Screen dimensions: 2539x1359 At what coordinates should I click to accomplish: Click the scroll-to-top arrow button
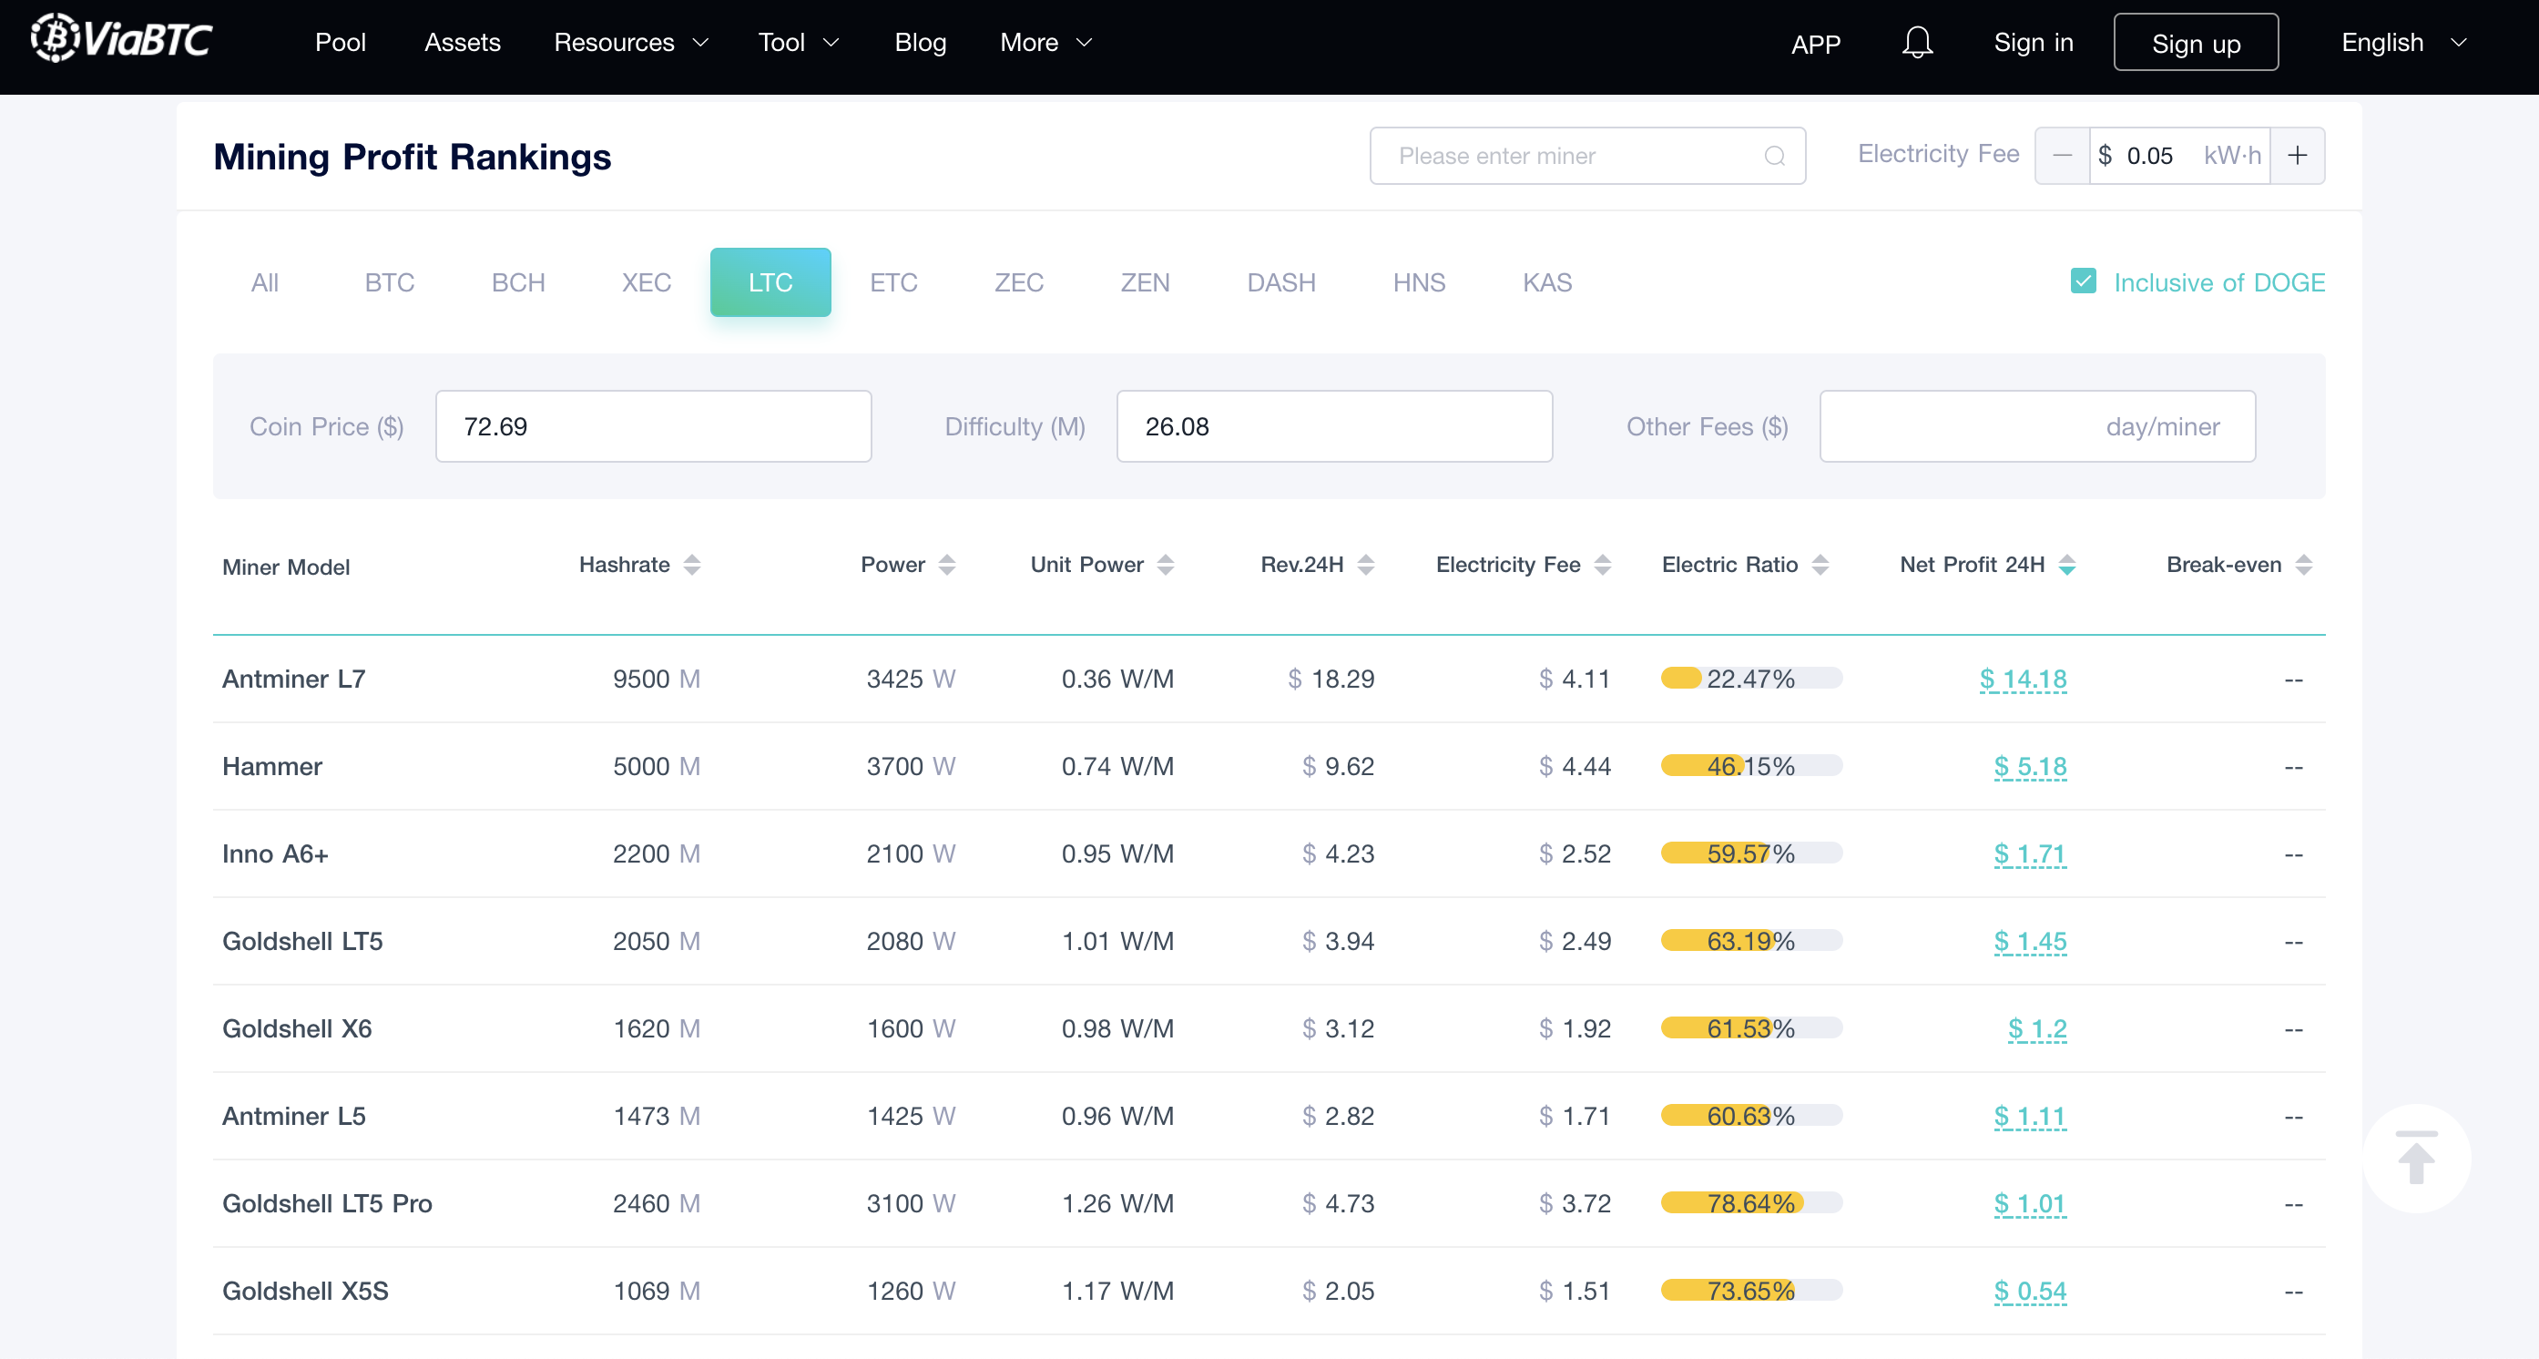click(2416, 1158)
